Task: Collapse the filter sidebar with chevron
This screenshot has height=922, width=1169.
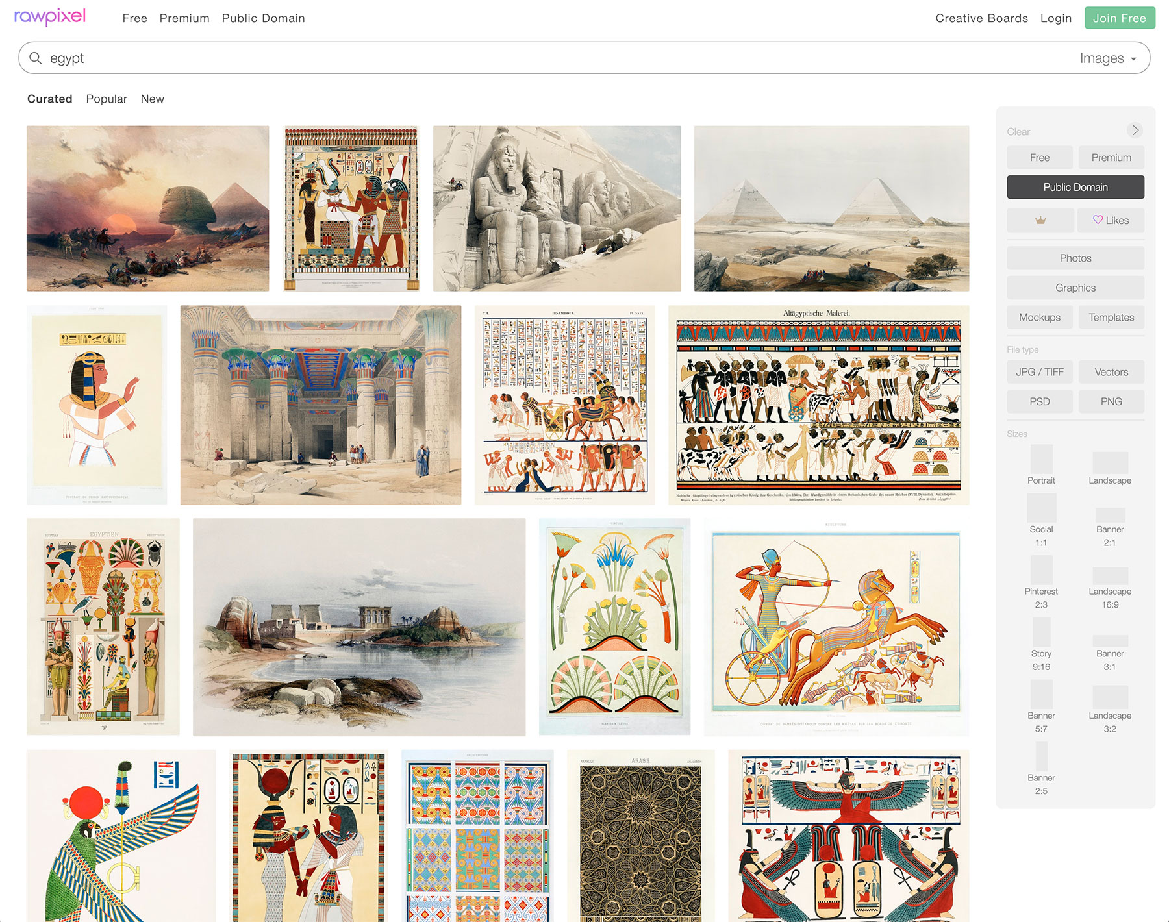Action: tap(1135, 131)
